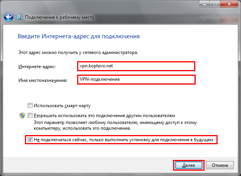Uncheck Не подключаться сейчас checkbox
This screenshot has height=176, width=241.
(30, 140)
